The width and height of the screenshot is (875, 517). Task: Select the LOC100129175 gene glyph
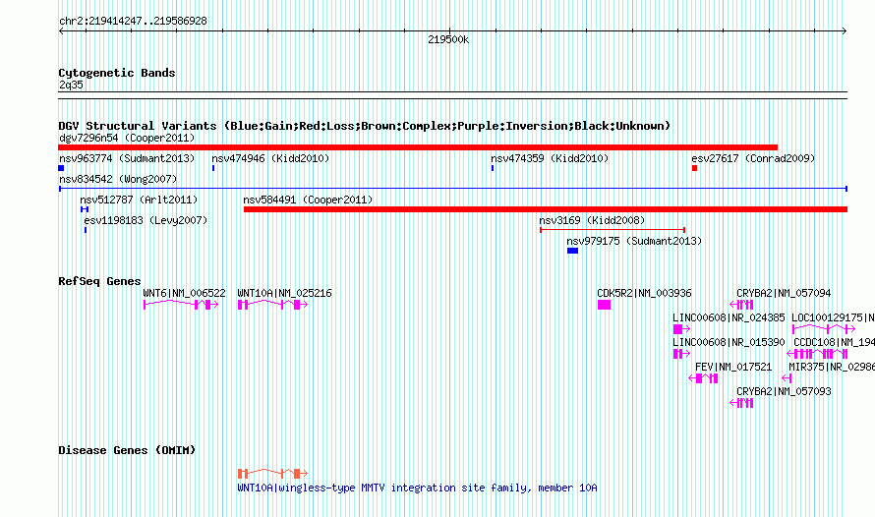click(x=824, y=329)
